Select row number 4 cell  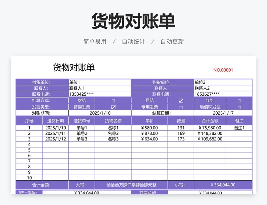(29, 144)
